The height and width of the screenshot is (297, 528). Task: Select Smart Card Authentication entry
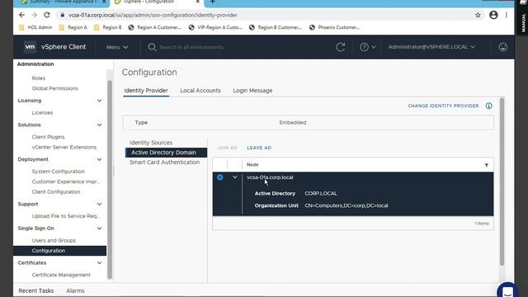point(165,163)
